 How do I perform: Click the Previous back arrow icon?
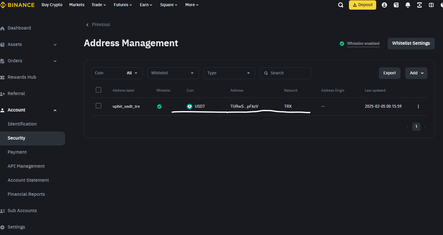click(x=87, y=25)
